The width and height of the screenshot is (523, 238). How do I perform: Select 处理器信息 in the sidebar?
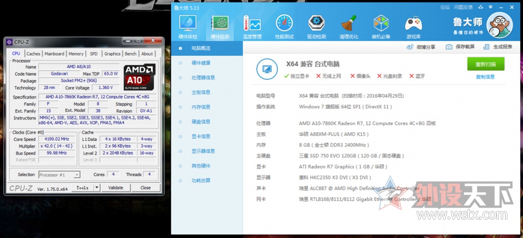coord(207,78)
